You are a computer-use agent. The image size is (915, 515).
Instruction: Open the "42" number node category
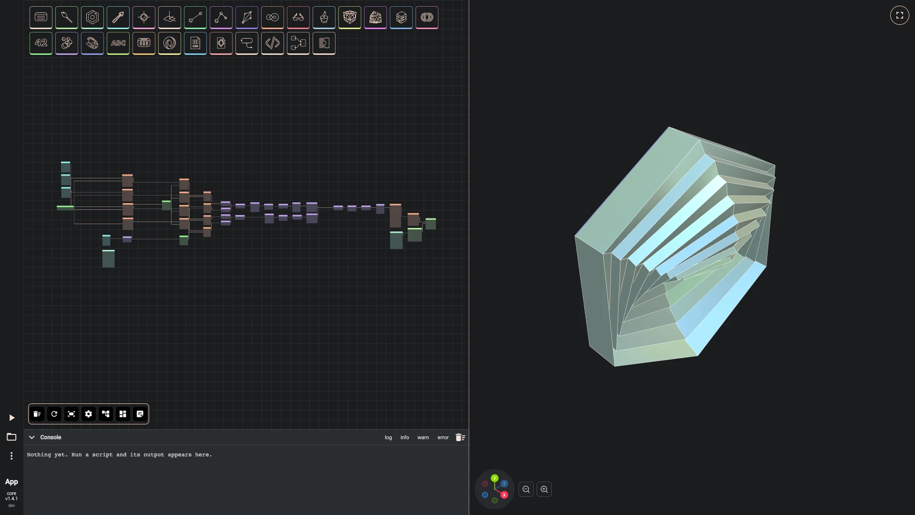pyautogui.click(x=41, y=43)
